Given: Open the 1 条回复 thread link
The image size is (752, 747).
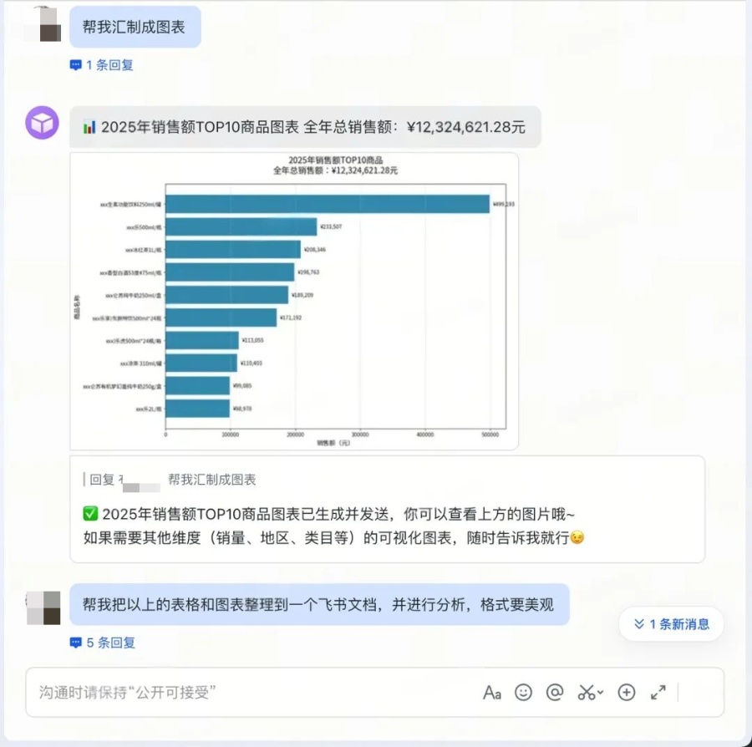Looking at the screenshot, I should click(102, 65).
